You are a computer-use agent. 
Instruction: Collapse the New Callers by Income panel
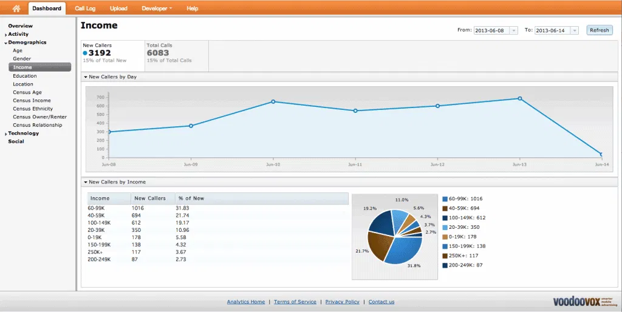click(86, 182)
